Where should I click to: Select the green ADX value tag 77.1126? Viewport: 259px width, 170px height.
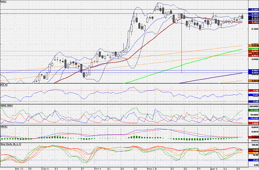coord(253,110)
